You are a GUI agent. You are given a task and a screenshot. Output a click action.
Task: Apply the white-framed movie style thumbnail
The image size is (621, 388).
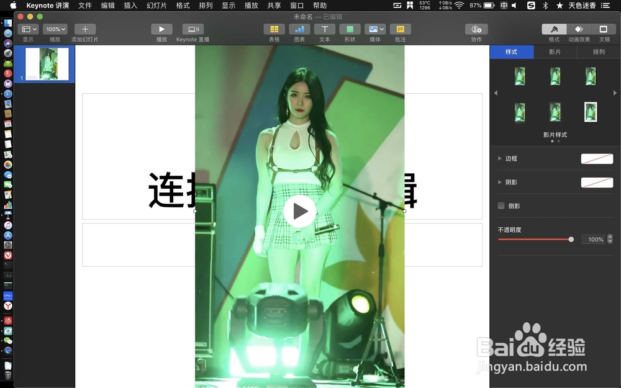point(591,112)
